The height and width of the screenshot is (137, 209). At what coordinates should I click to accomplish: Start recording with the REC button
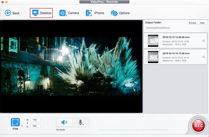click(x=199, y=126)
